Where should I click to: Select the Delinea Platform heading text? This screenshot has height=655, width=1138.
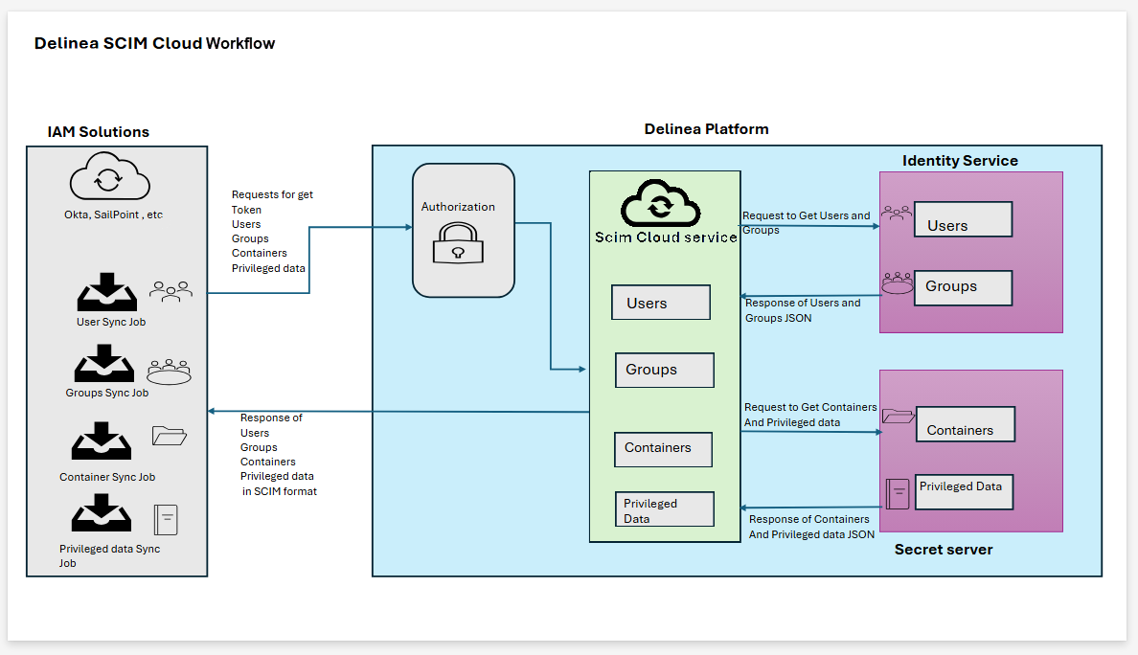click(706, 129)
